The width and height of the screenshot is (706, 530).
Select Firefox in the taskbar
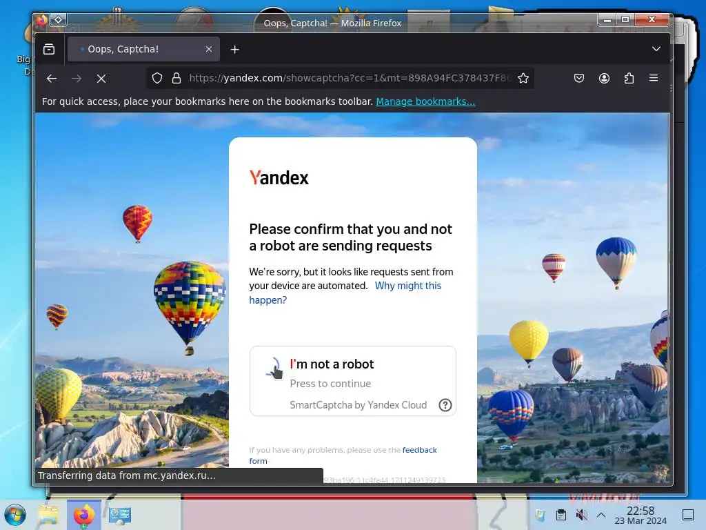pos(83,515)
